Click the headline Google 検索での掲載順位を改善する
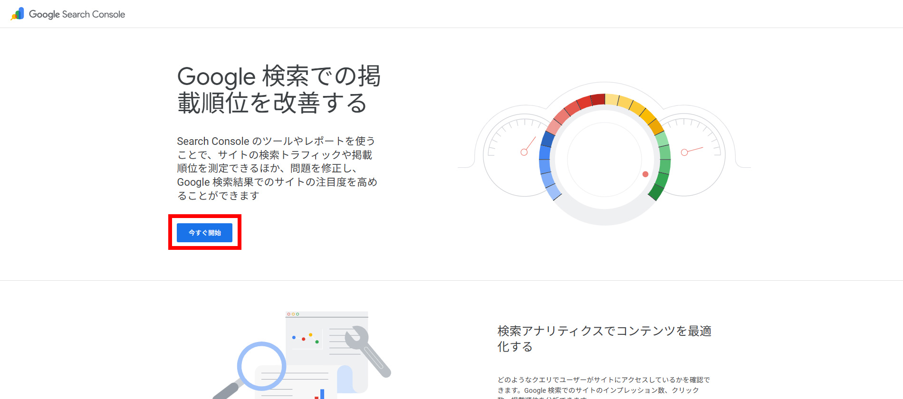 [279, 89]
